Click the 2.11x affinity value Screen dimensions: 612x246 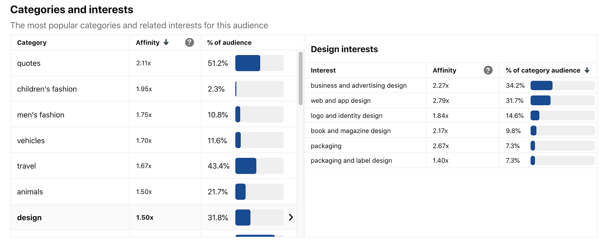[x=144, y=63]
